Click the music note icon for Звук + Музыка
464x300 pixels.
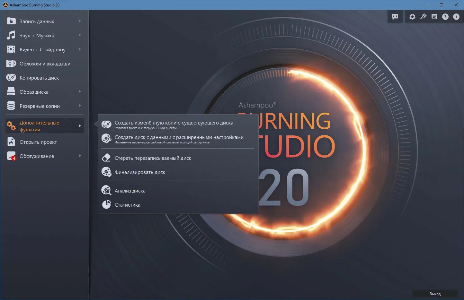(x=11, y=35)
